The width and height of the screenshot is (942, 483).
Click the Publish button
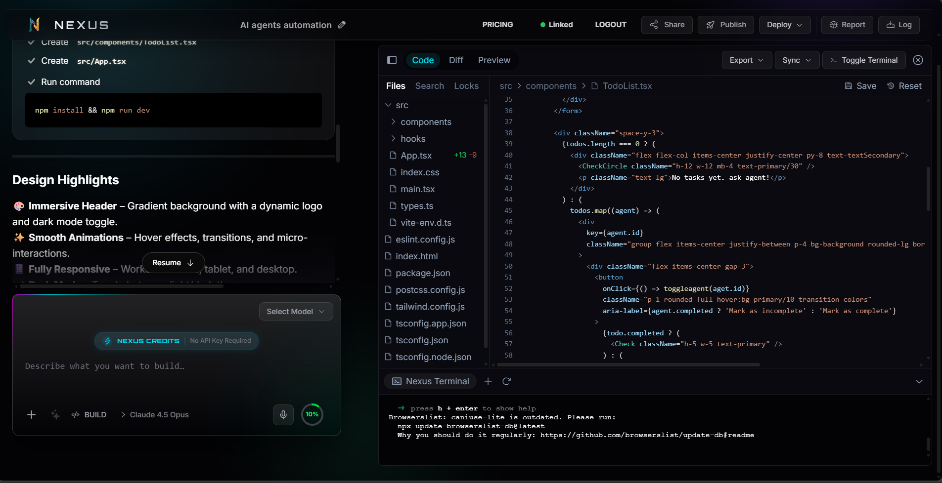tap(726, 25)
